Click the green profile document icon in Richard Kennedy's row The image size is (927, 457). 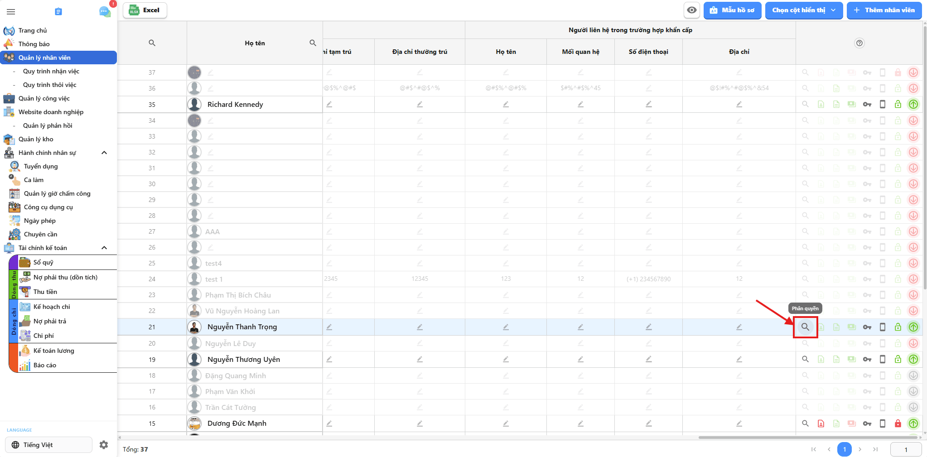click(821, 105)
